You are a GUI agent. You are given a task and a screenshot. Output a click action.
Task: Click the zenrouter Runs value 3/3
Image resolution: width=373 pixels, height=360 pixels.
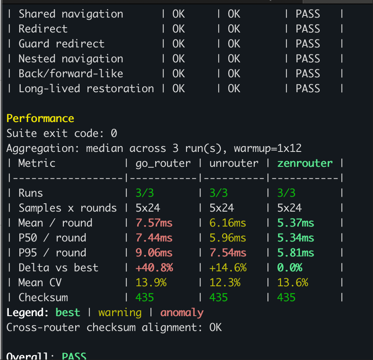click(x=286, y=193)
